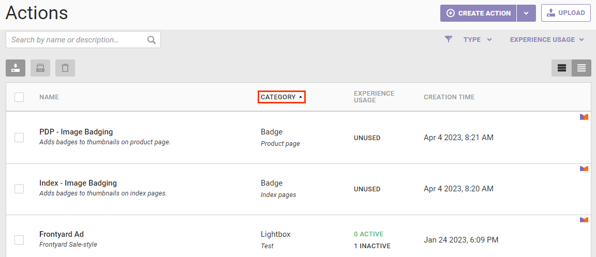Switch to expanded list view icon
This screenshot has height=257, width=596.
[x=561, y=68]
